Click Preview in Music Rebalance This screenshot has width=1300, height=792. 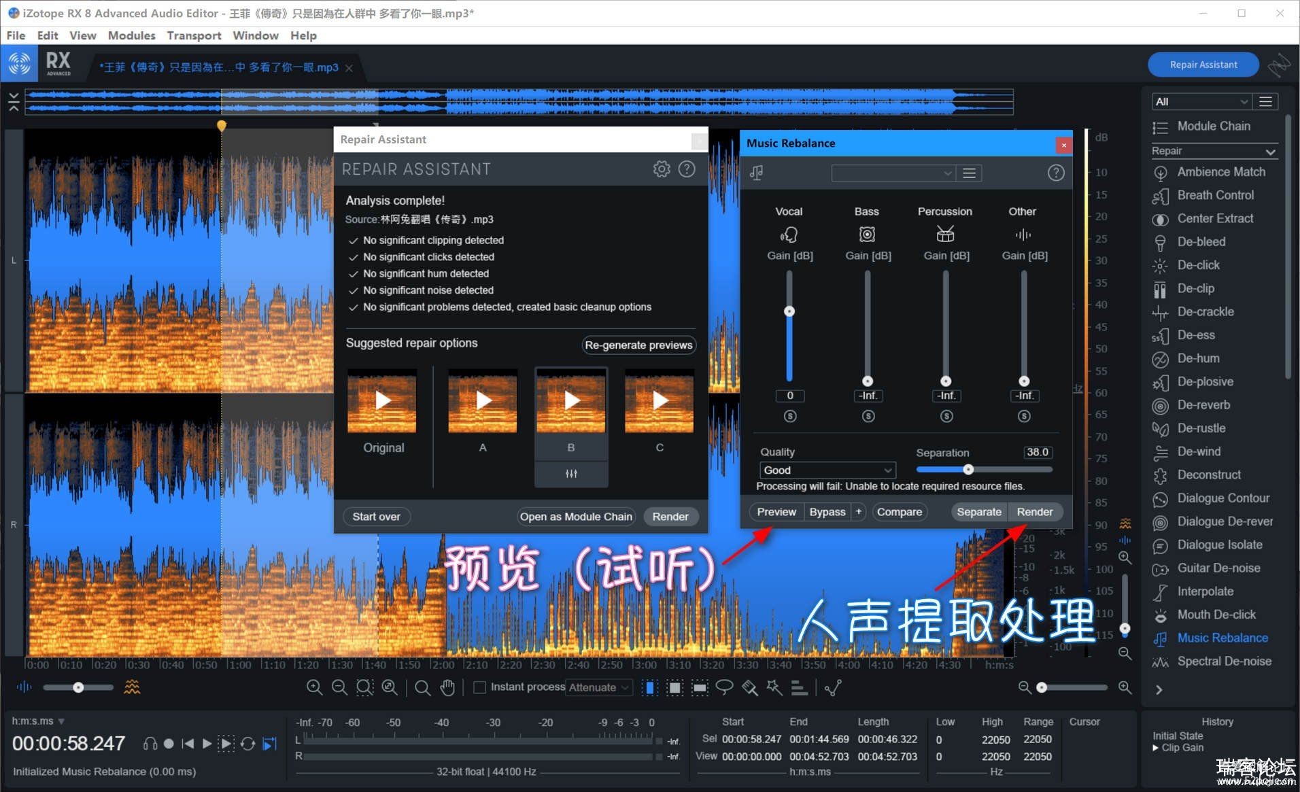pos(776,512)
